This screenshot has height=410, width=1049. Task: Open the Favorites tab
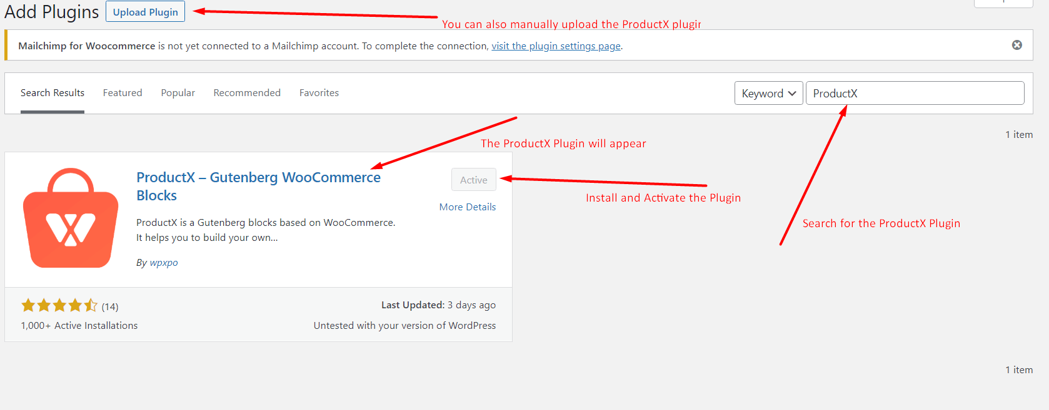319,93
